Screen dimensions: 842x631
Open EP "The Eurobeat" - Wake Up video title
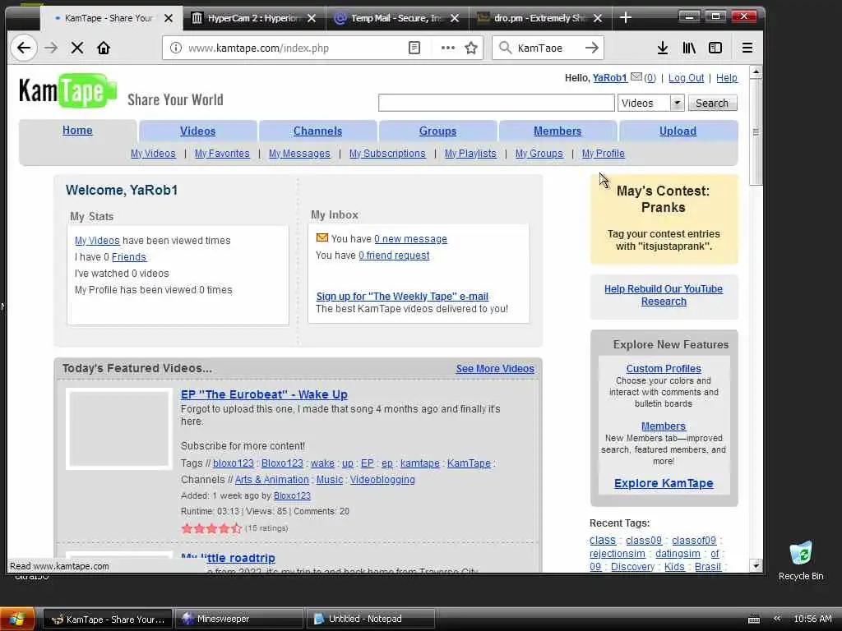click(264, 394)
